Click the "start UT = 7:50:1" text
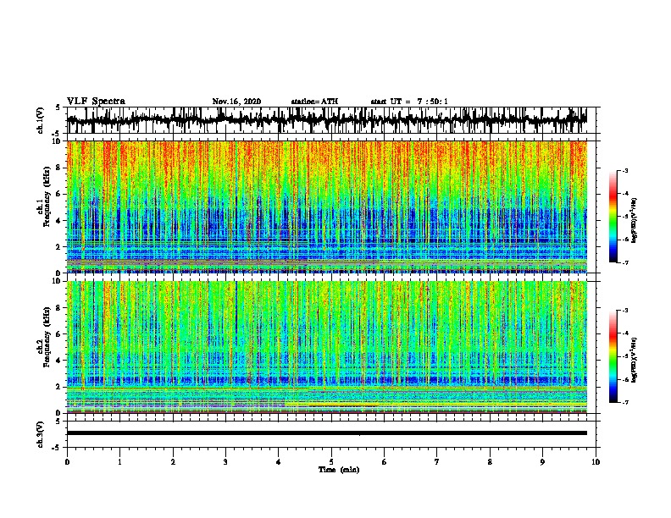 click(x=409, y=102)
